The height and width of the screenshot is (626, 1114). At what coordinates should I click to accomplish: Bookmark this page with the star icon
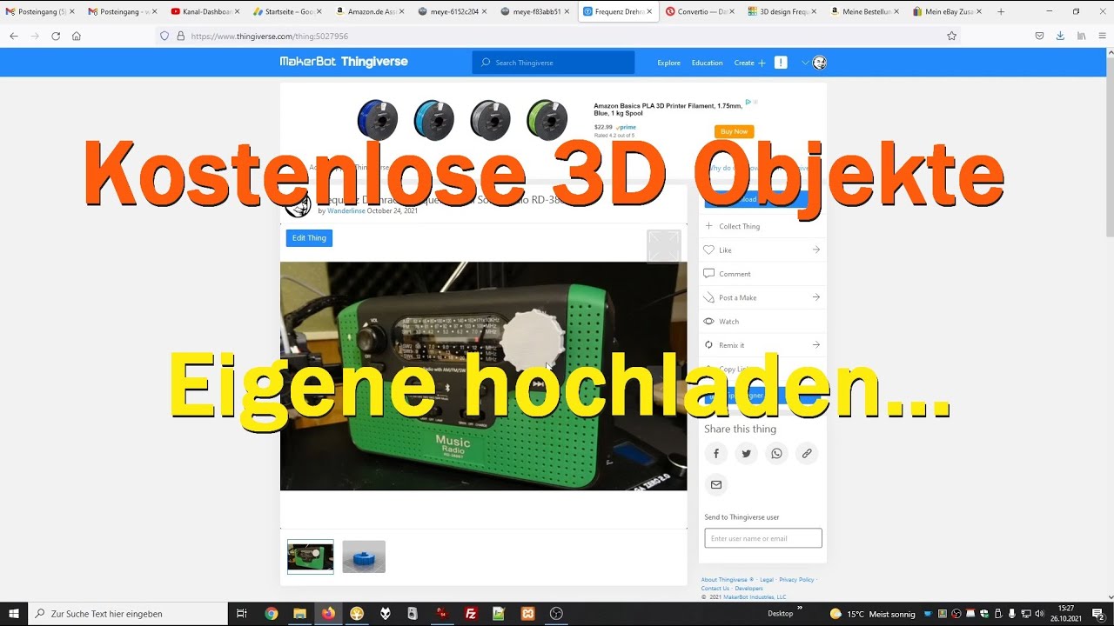coord(951,36)
